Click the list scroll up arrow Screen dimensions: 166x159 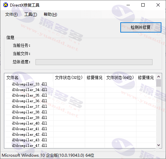[x=158, y=77]
